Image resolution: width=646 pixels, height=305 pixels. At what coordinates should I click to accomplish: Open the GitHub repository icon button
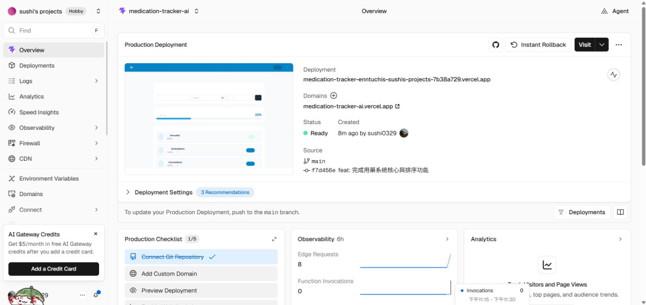[496, 45]
